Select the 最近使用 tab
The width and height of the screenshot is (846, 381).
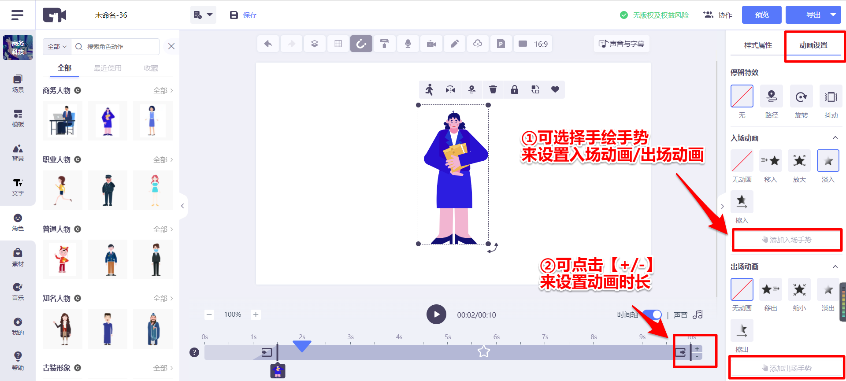[108, 68]
